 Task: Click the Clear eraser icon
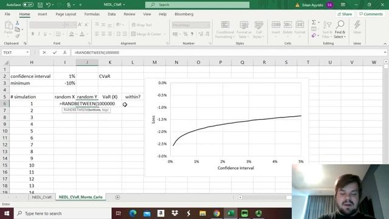click(x=314, y=36)
